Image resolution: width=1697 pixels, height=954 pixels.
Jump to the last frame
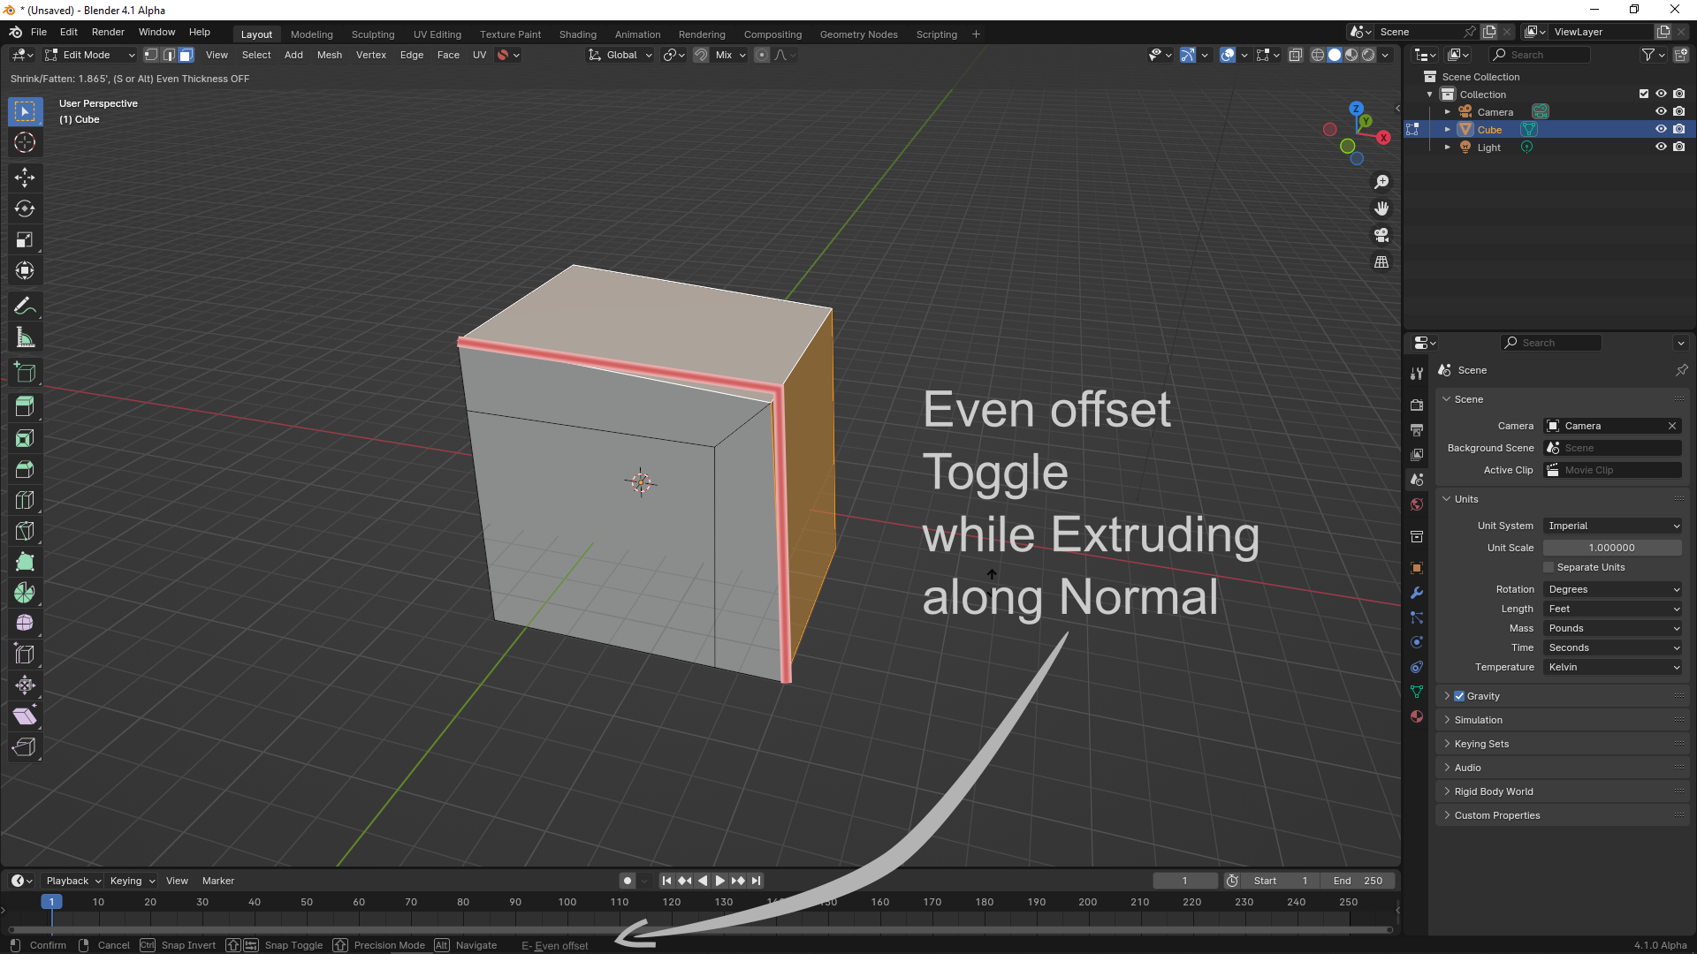(x=756, y=881)
